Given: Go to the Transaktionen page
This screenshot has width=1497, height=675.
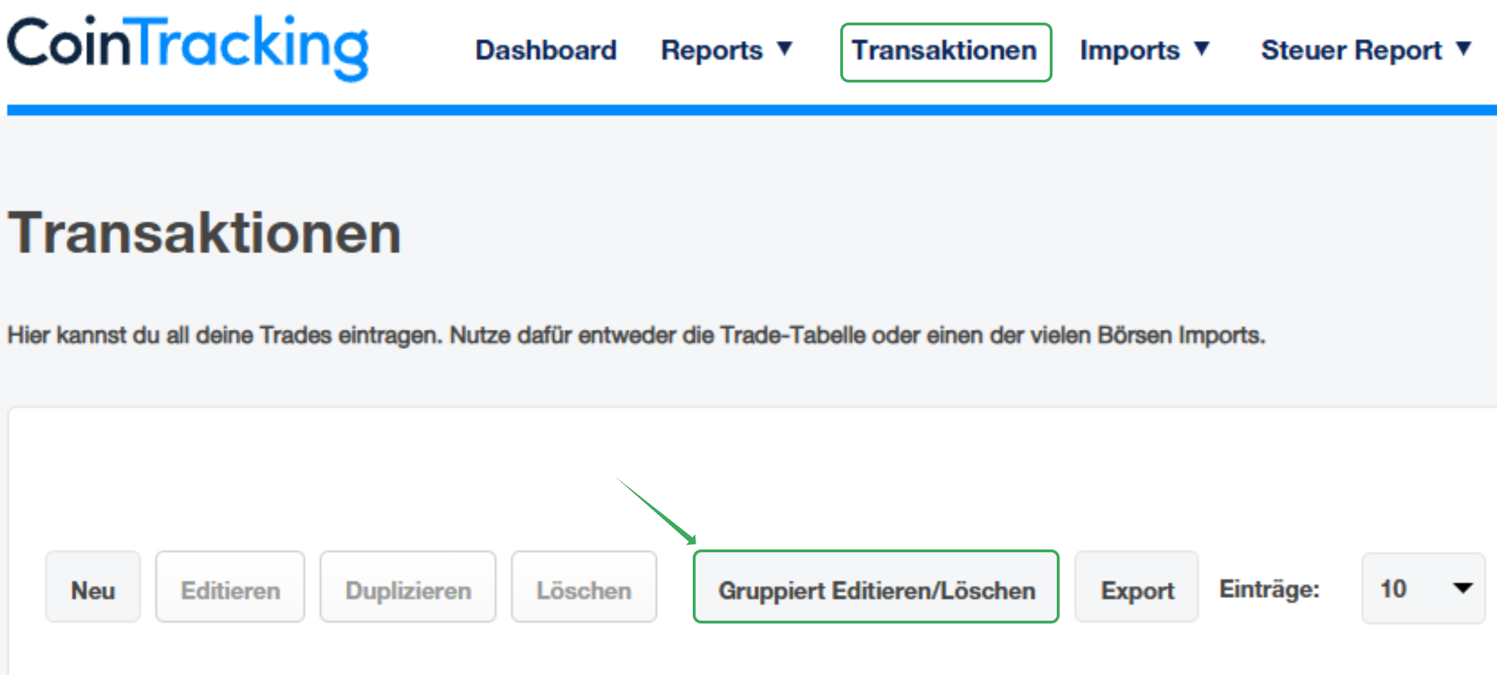Looking at the screenshot, I should point(945,51).
